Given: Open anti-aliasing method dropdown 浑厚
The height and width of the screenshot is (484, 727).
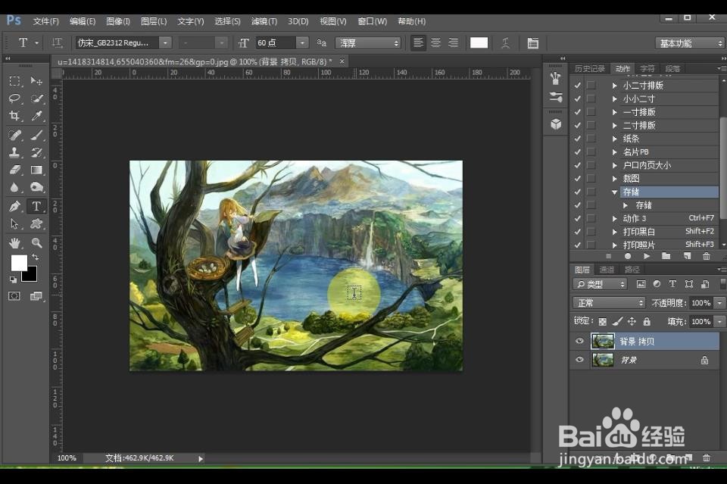Looking at the screenshot, I should 368,42.
